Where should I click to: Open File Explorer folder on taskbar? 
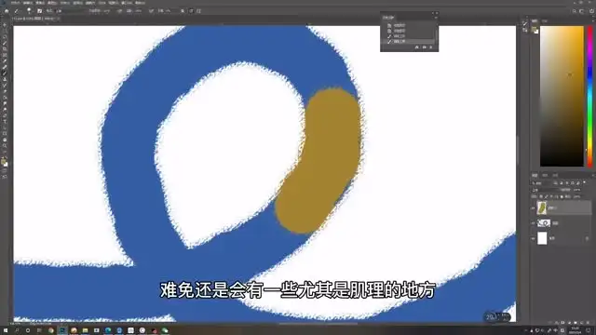point(85,330)
